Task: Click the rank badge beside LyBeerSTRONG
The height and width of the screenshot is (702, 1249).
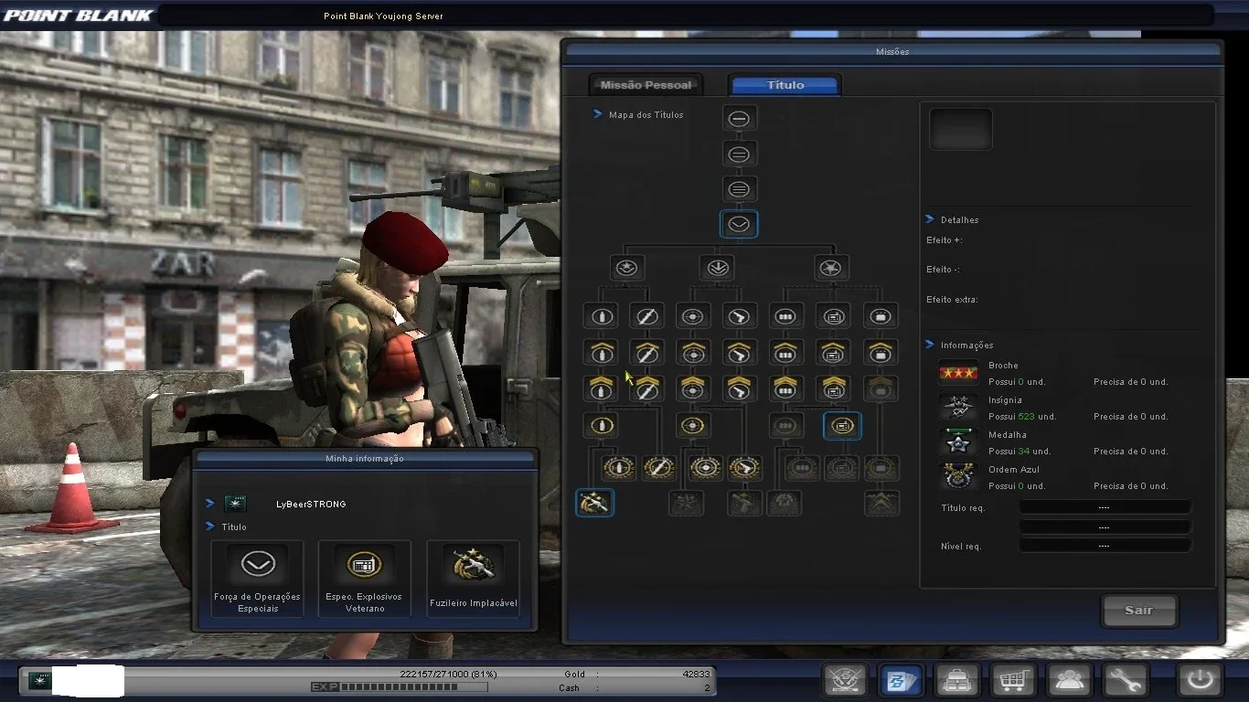Action: coord(236,504)
